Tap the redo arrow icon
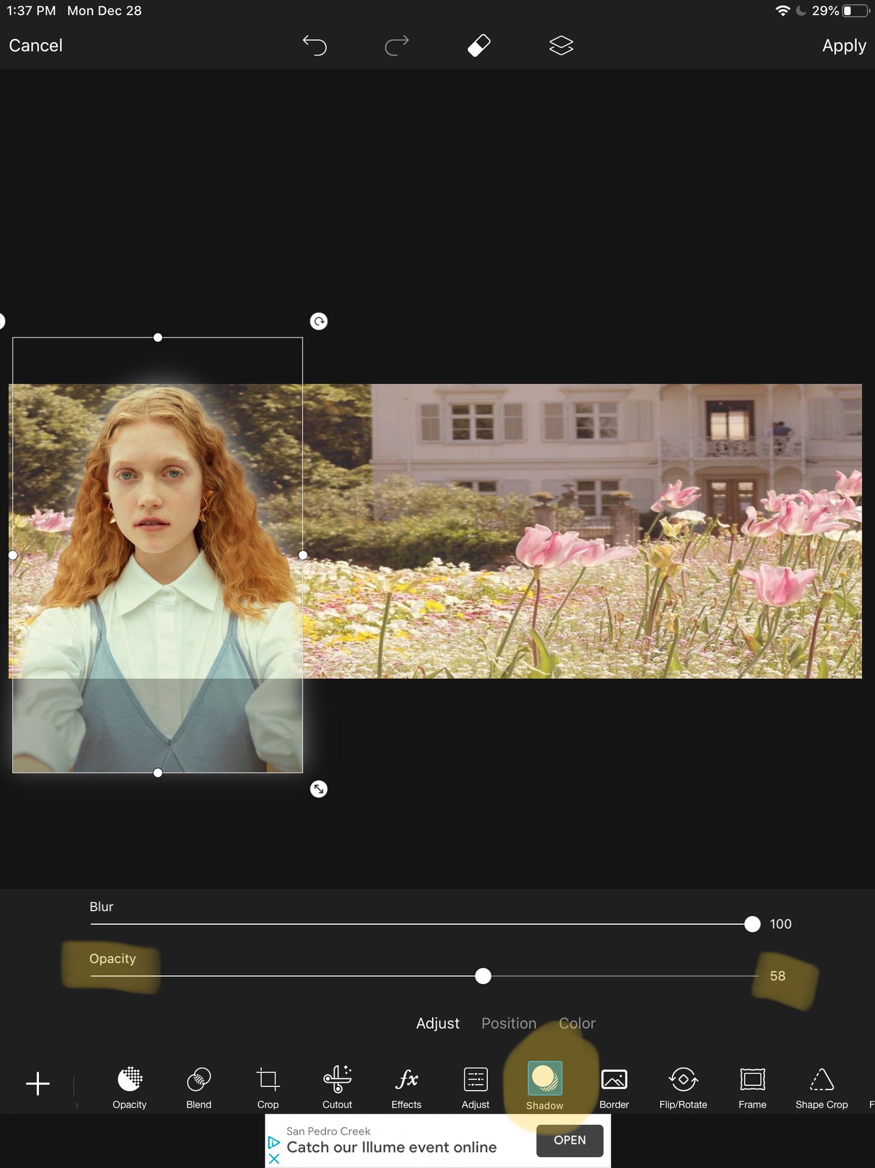 pos(397,46)
